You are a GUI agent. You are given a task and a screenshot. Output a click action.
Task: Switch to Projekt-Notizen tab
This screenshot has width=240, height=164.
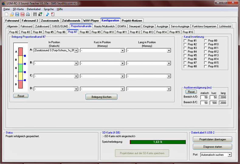132,21
